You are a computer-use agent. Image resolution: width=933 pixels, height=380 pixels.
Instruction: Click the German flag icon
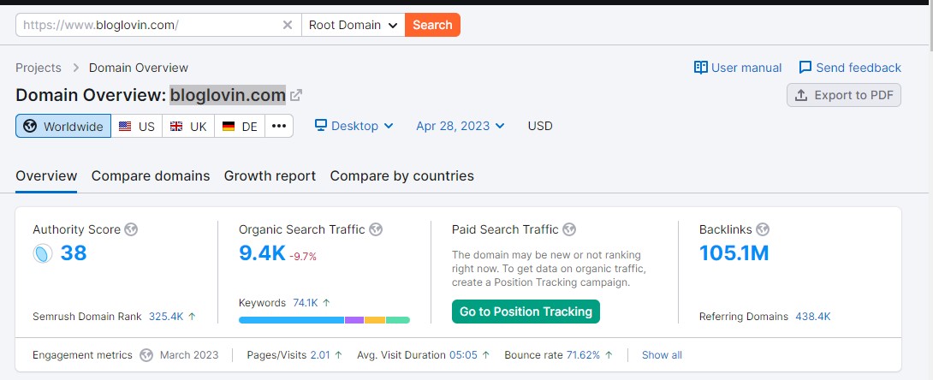pos(229,126)
